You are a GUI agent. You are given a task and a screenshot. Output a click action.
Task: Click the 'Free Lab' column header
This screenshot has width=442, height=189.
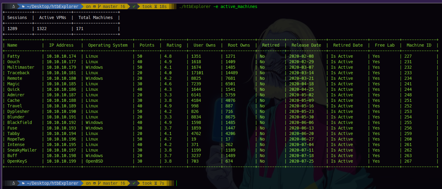click(385, 45)
